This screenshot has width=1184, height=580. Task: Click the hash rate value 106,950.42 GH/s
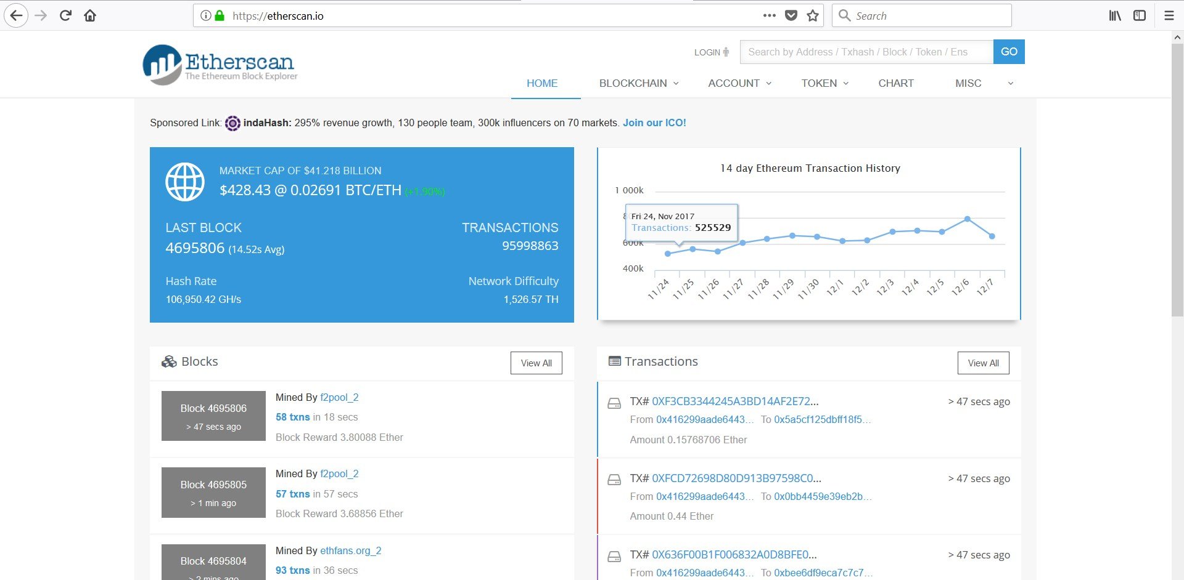click(x=203, y=299)
